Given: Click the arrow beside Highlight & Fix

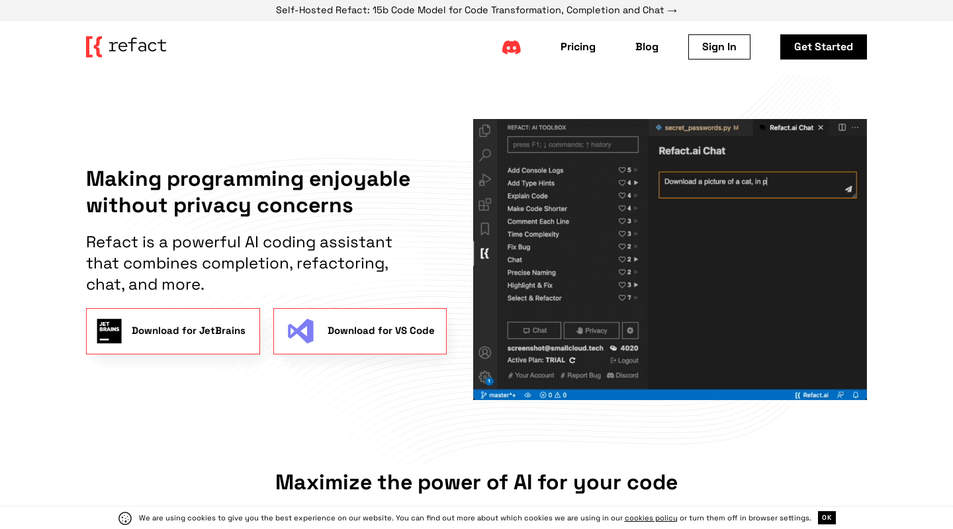Looking at the screenshot, I should tap(636, 285).
